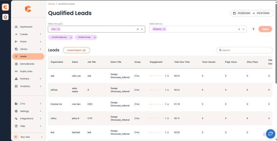Click the calendar icon in date range
Viewport: 277px width, 141px height.
click(234, 13)
